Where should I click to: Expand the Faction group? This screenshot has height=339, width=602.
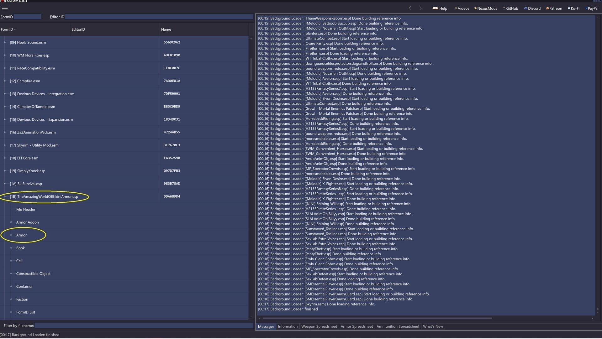[11, 299]
